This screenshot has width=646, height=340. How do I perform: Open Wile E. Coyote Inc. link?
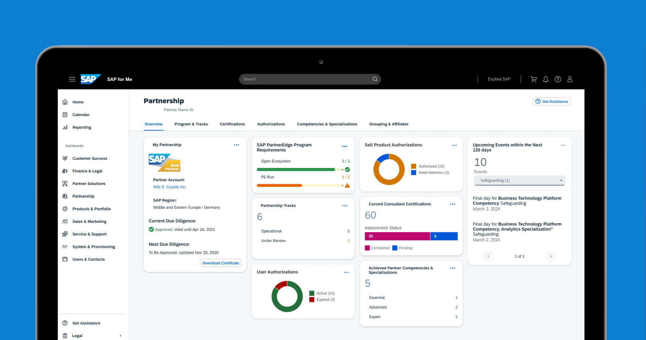pyautogui.click(x=170, y=187)
